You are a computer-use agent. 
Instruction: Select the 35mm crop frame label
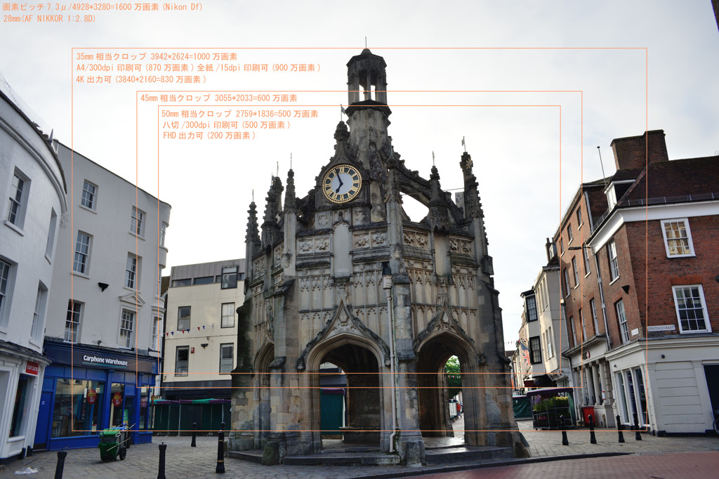point(157,56)
